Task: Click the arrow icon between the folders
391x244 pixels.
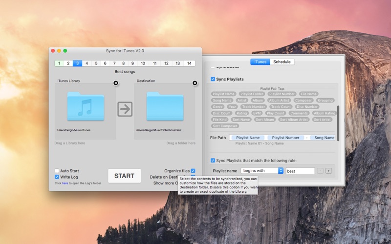Action: point(125,109)
